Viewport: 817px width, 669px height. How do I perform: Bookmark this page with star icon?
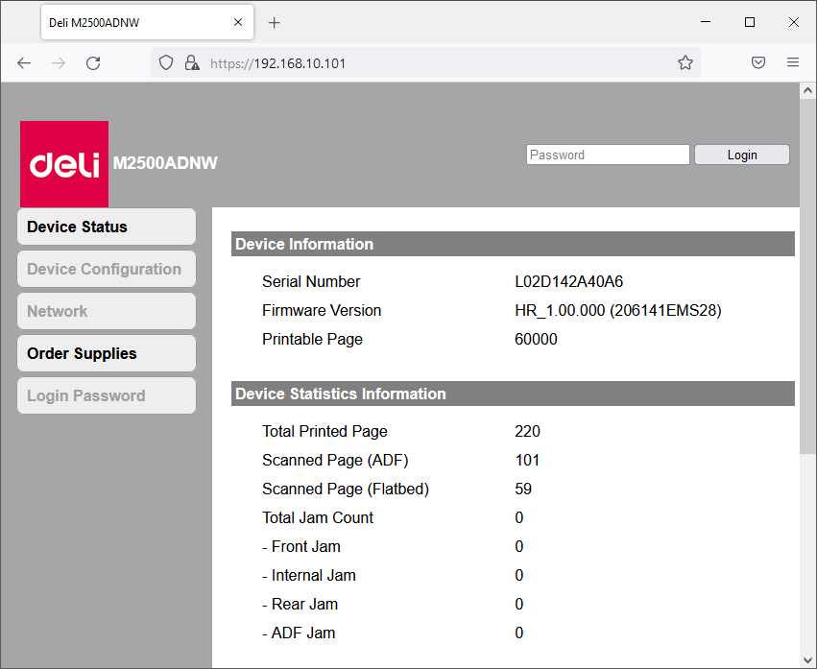click(x=685, y=63)
